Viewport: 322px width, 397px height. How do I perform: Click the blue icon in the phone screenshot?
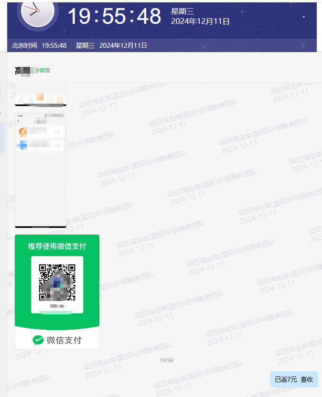tap(23, 145)
